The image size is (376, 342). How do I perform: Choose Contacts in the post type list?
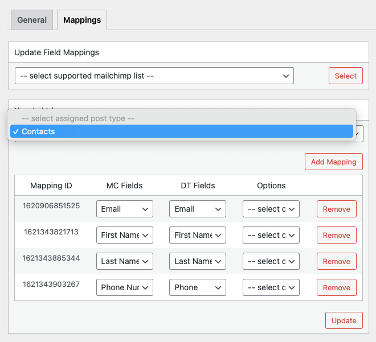pos(182,131)
